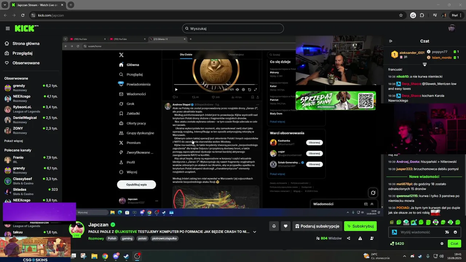Open the Chrome Błąd error menu
Screen dimensions: 466x262
[456, 15]
